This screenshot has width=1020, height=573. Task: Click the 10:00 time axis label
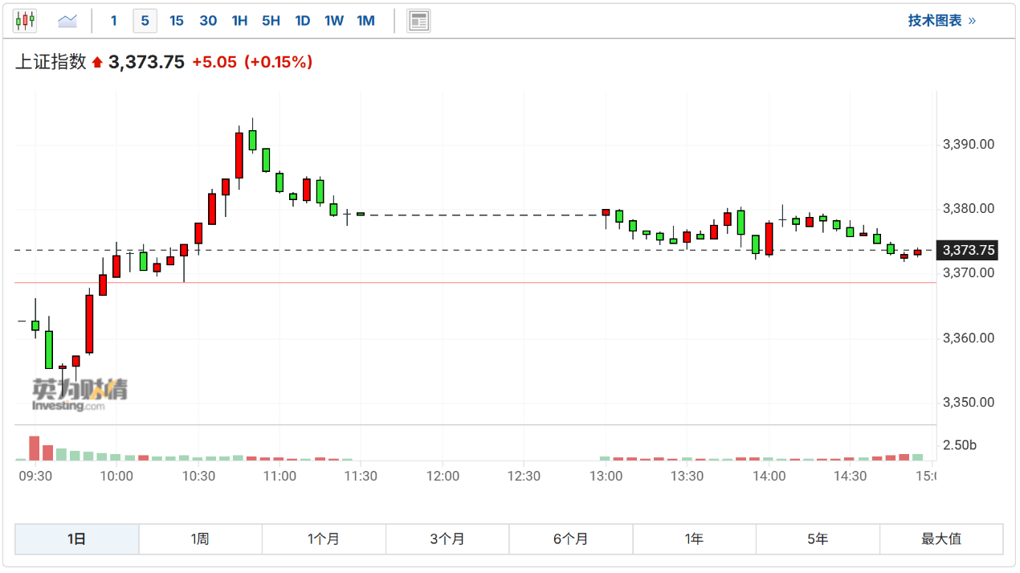point(116,476)
